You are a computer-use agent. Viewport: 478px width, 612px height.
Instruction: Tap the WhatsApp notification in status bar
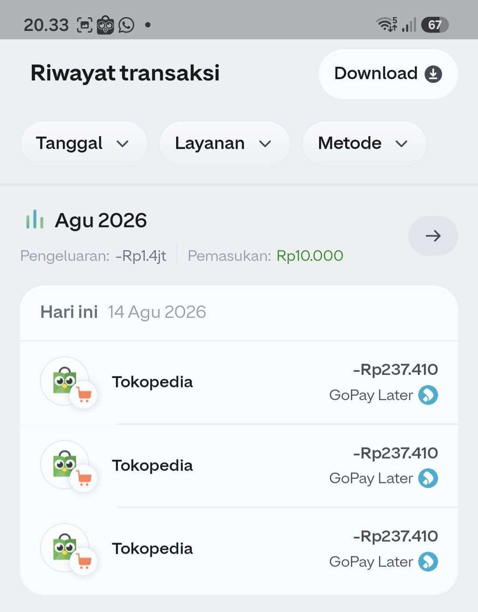(126, 25)
